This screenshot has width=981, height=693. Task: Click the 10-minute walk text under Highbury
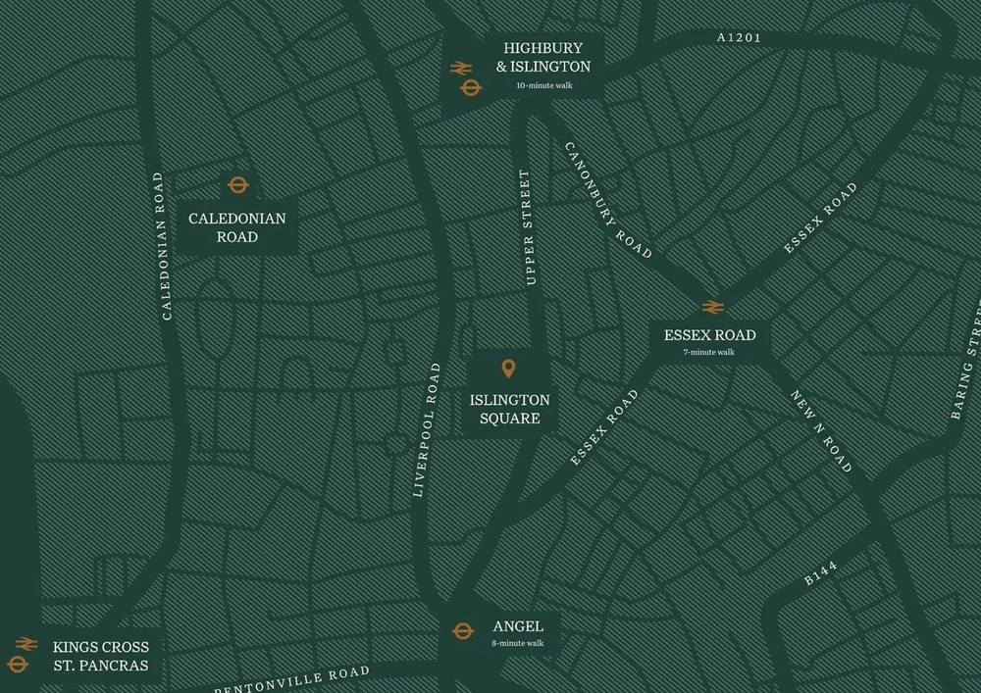point(545,83)
